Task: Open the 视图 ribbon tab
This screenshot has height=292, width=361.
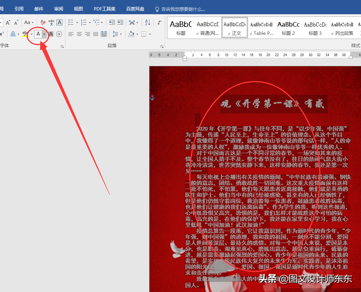Action: coord(78,9)
